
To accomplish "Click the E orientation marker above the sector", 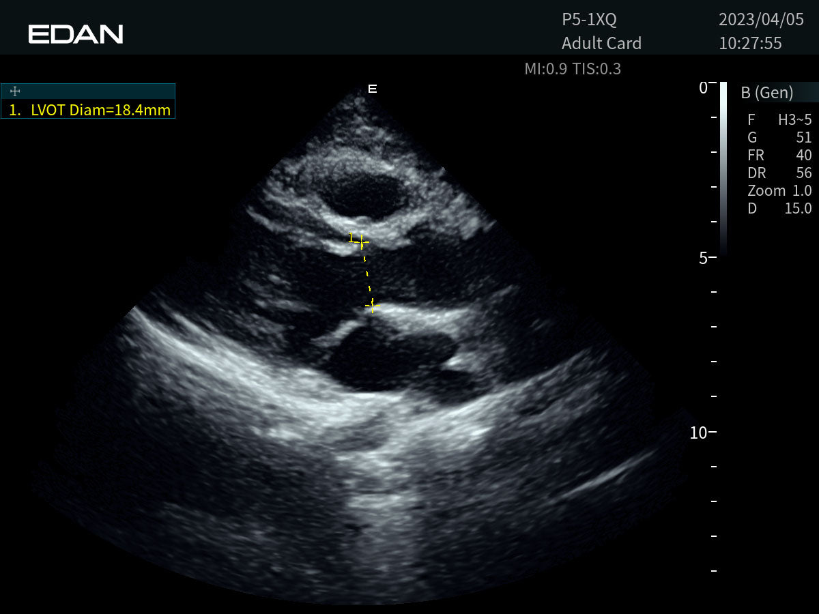I will [373, 89].
